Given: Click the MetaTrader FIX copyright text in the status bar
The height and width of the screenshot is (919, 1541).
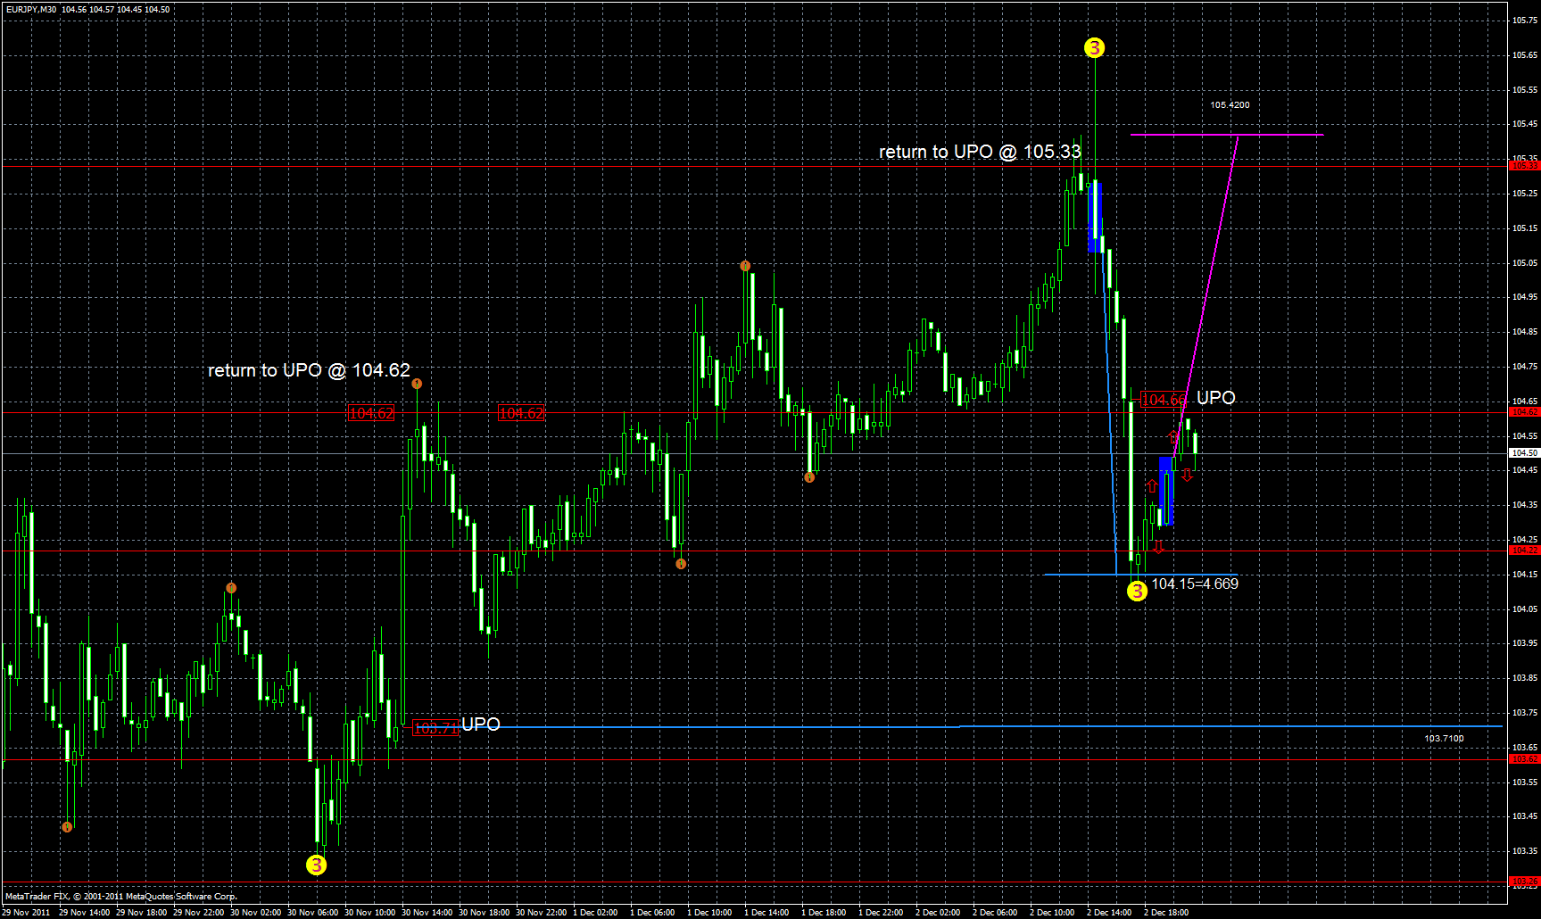Looking at the screenshot, I should tap(120, 896).
